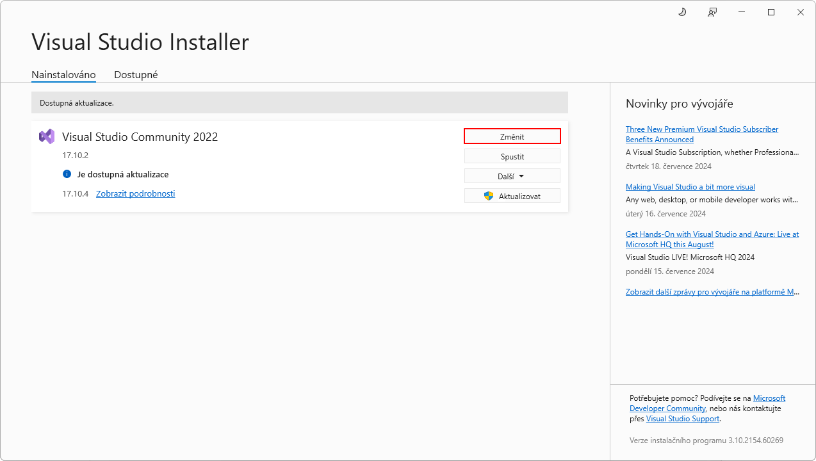This screenshot has width=816, height=461.
Task: Select the Nainstalováno tab
Action: (63, 74)
